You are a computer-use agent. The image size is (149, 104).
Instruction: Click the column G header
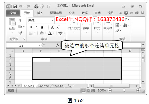pyautogui.click(x=130, y=51)
